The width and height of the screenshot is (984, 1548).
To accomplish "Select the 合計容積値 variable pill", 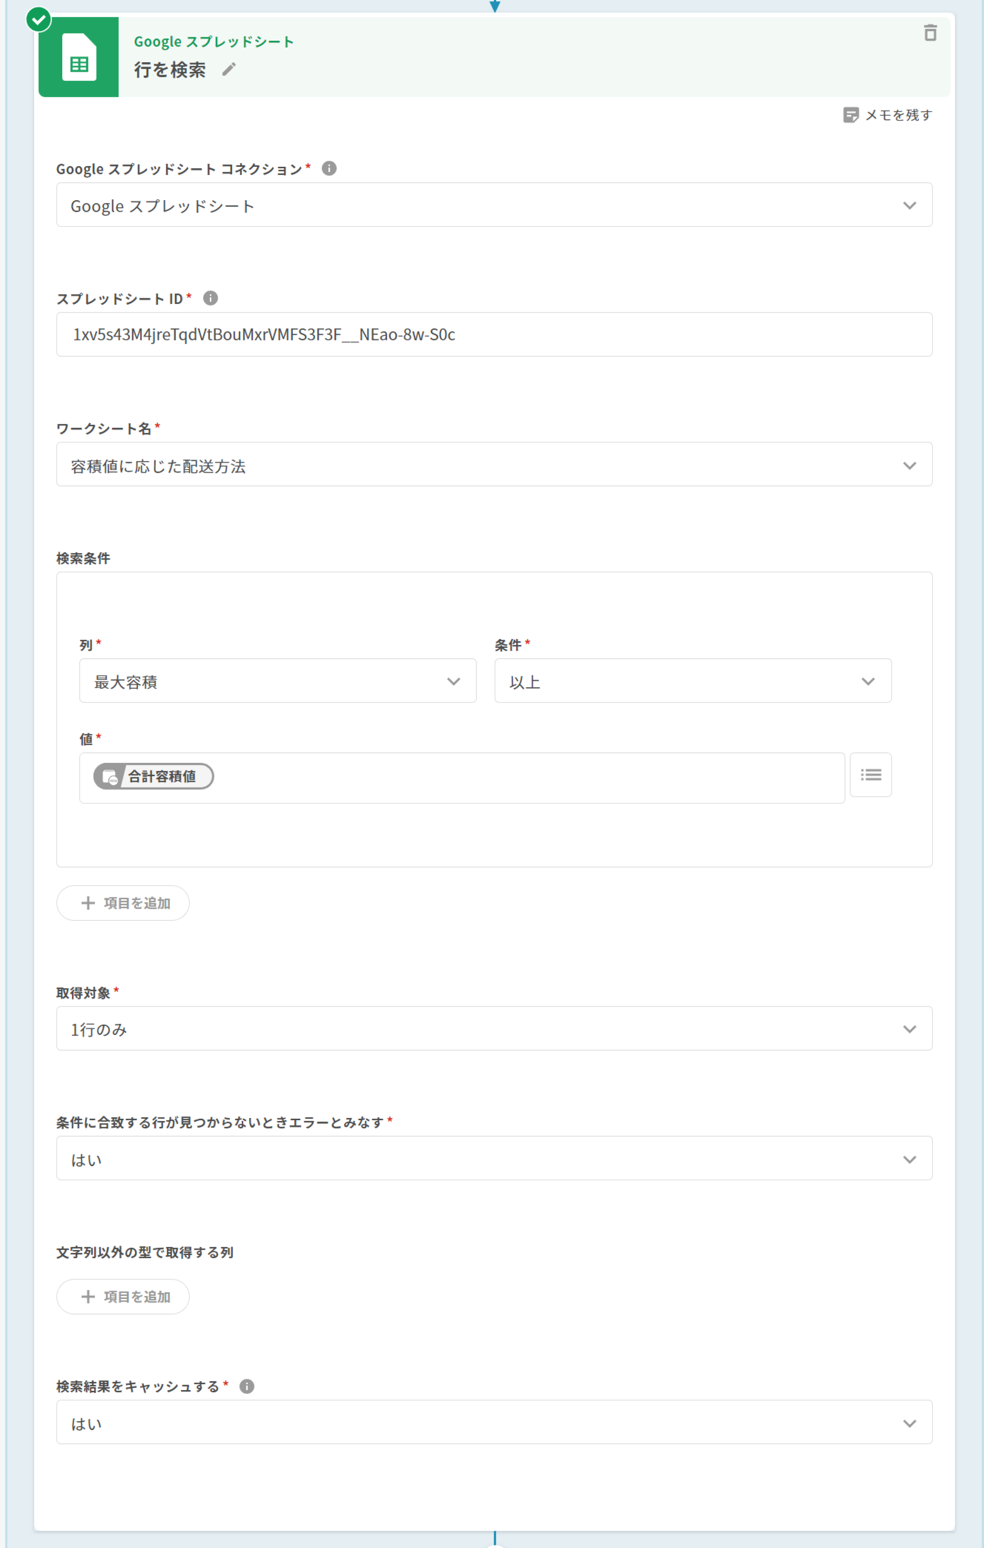I will [x=154, y=777].
